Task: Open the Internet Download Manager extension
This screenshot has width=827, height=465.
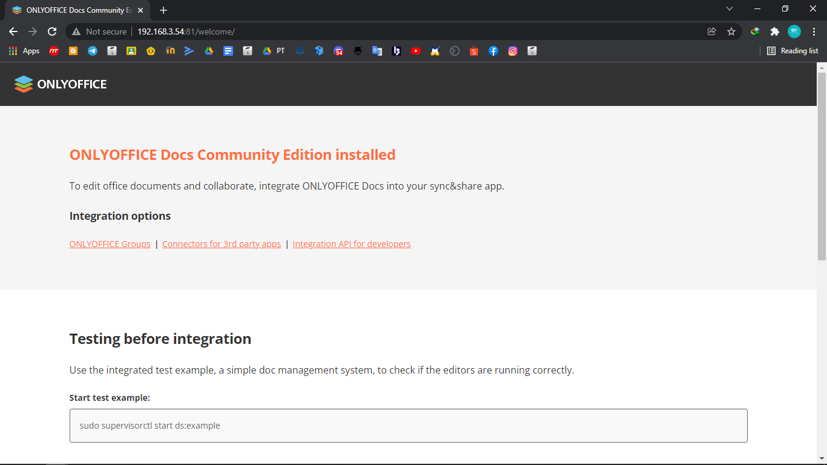Action: click(x=756, y=31)
